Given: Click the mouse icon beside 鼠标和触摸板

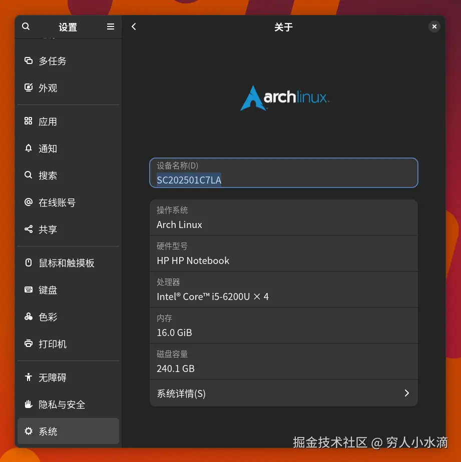Looking at the screenshot, I should [29, 263].
